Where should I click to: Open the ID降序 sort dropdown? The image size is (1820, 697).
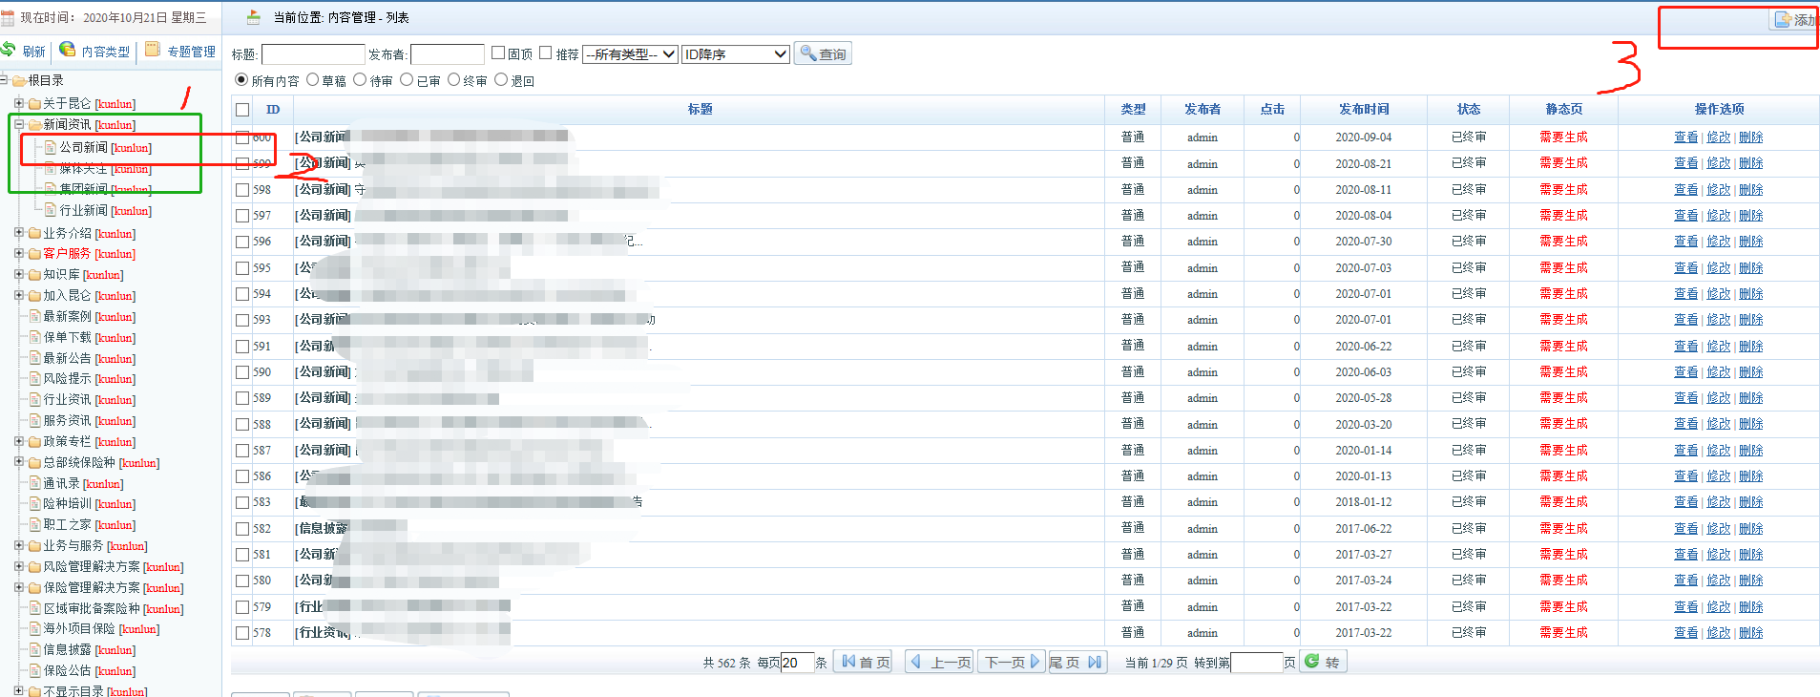point(736,54)
